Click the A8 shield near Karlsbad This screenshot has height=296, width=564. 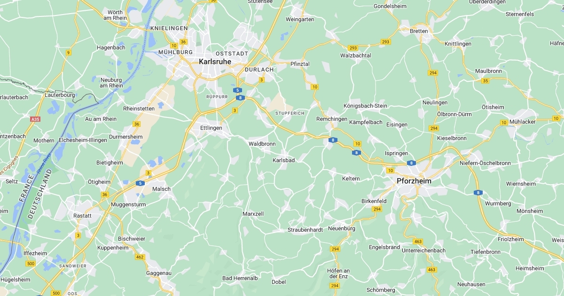333,140
